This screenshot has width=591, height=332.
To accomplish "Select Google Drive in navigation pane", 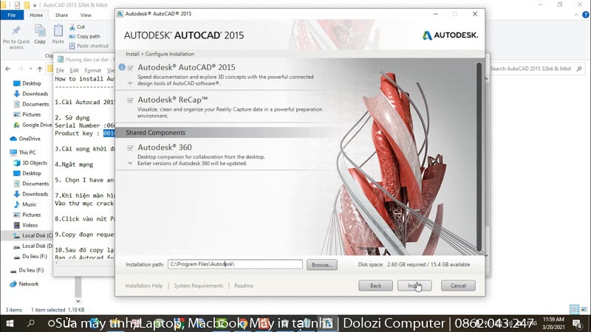I will pos(33,125).
